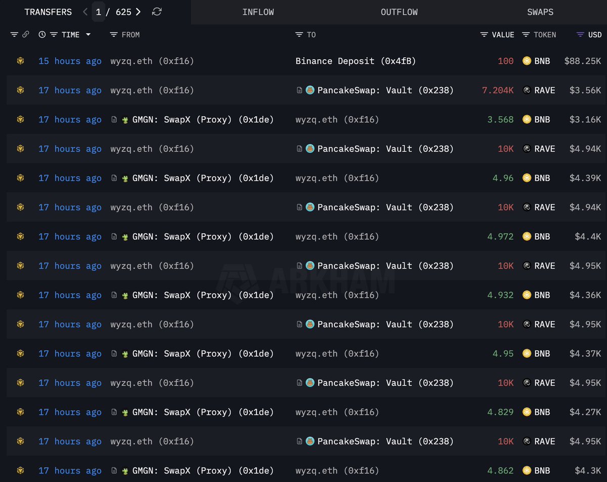Click the chain icon in the 4.932 BNB row
This screenshot has height=482, width=607.
click(20, 295)
